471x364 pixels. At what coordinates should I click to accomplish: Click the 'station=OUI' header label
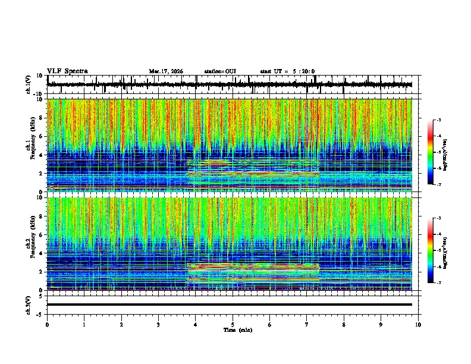coord(220,71)
